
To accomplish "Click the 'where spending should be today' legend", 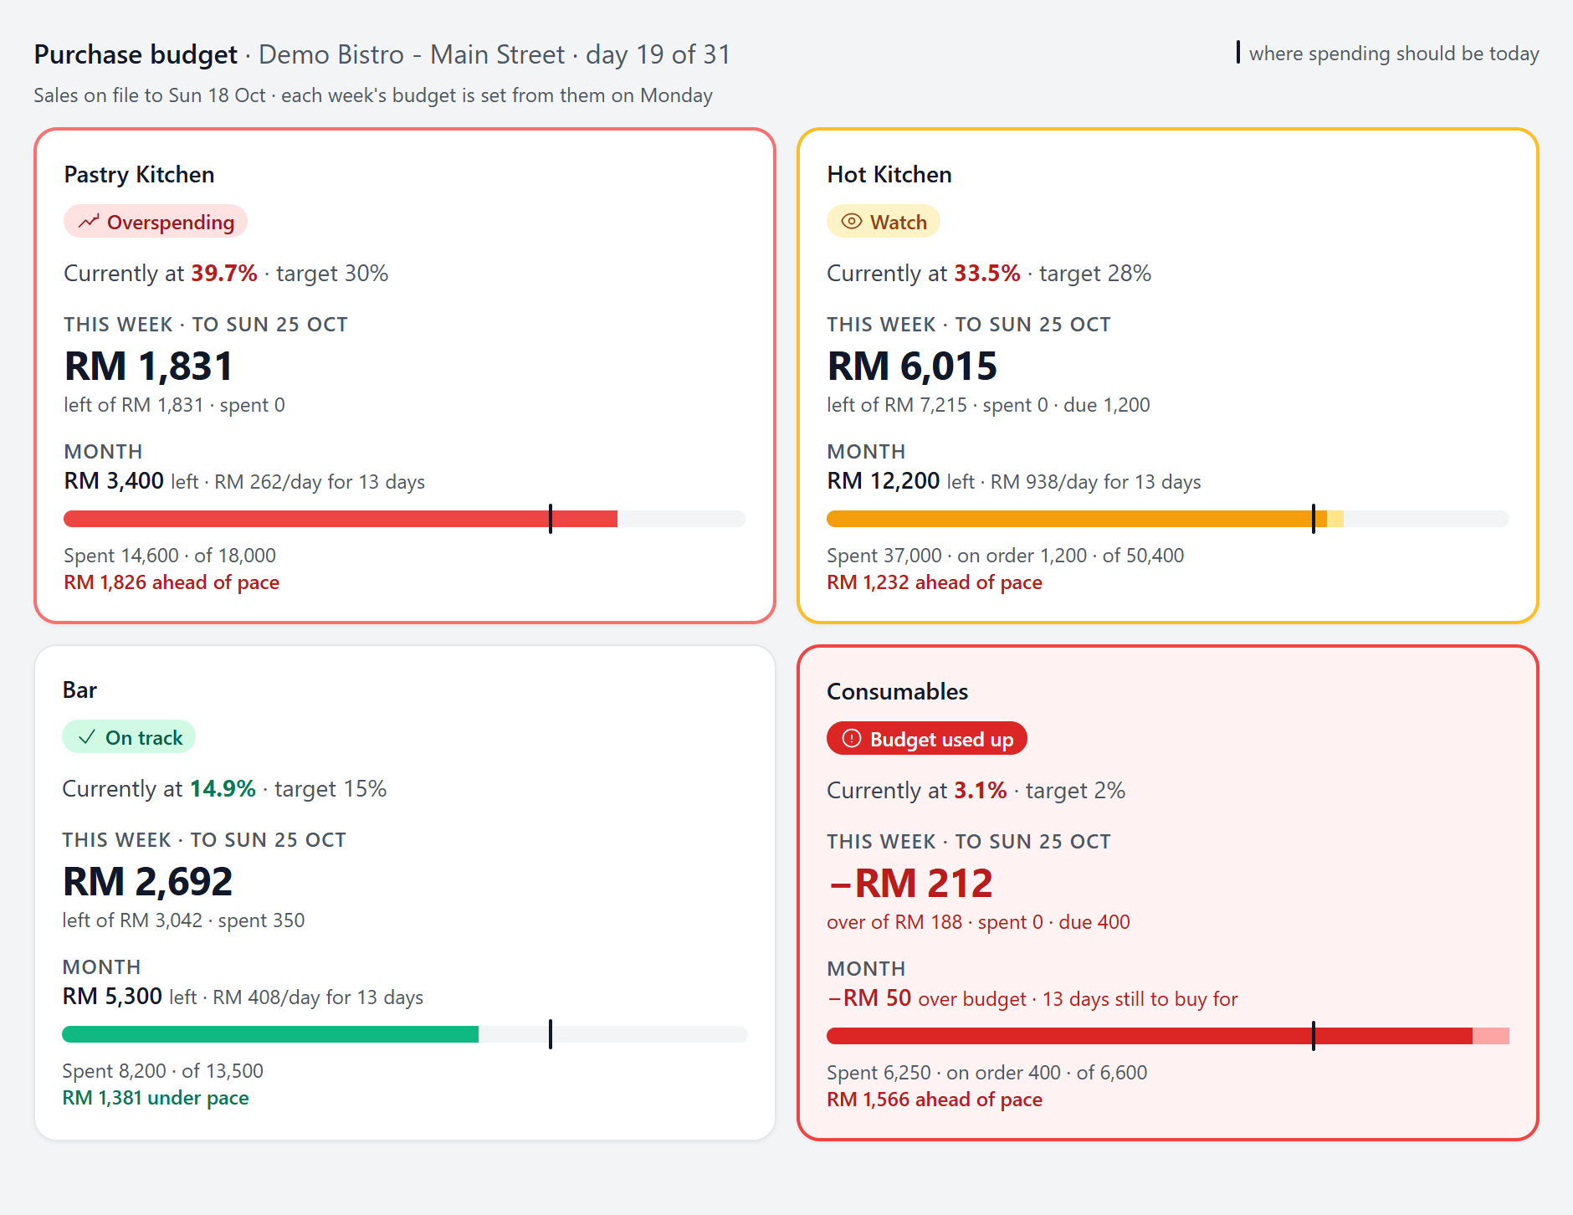I will (1388, 54).
